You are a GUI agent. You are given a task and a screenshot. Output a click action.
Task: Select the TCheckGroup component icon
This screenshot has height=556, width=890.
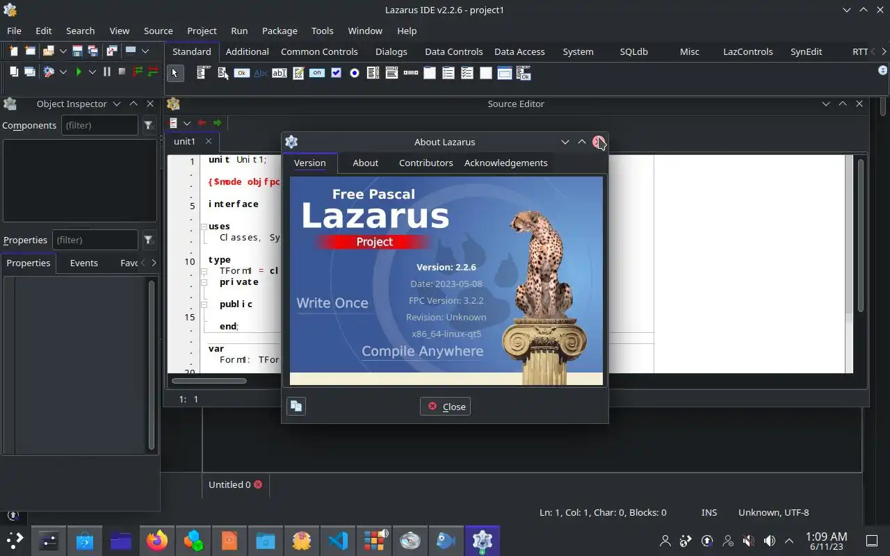(x=467, y=73)
